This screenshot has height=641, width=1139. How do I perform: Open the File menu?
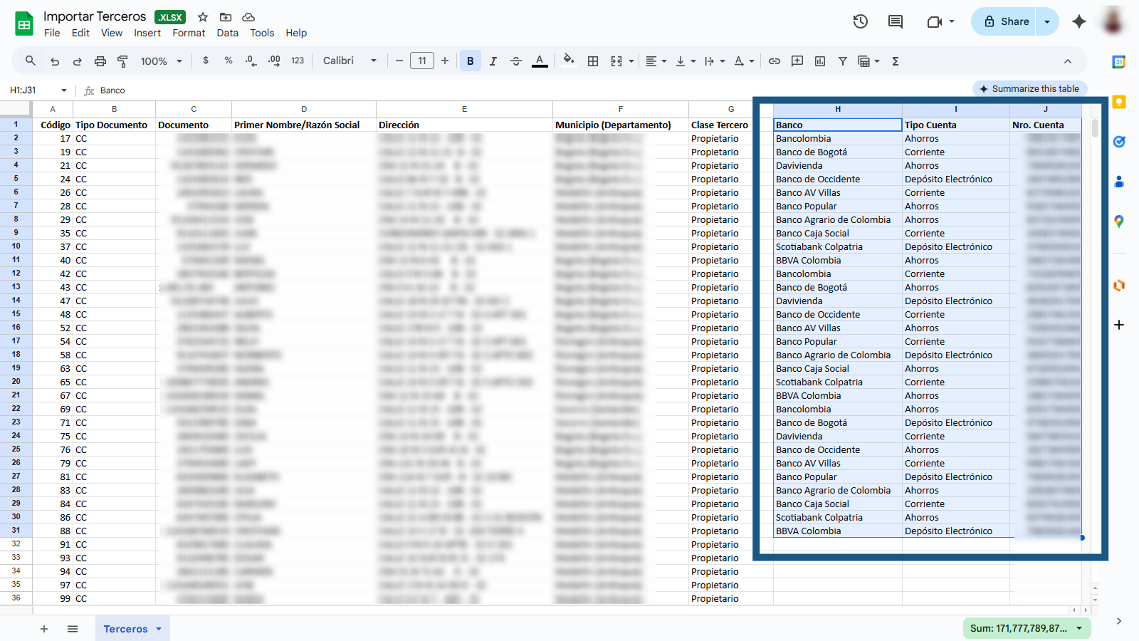[x=52, y=33]
